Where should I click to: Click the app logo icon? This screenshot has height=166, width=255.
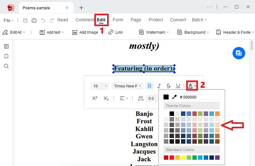[11, 8]
